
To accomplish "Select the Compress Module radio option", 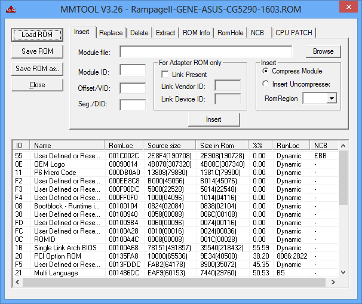I will tap(265, 71).
